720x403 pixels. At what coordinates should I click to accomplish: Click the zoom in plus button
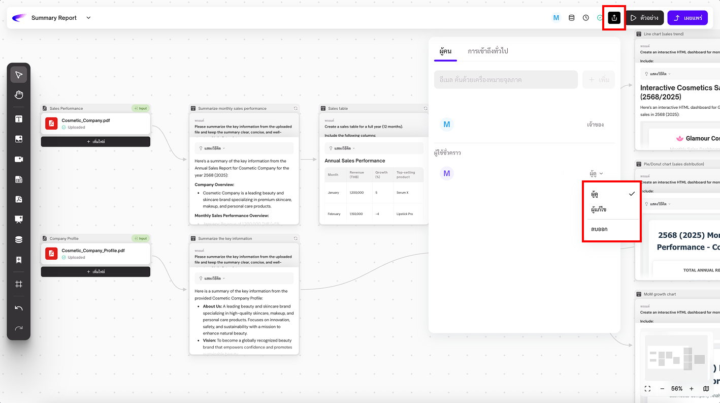coord(691,389)
